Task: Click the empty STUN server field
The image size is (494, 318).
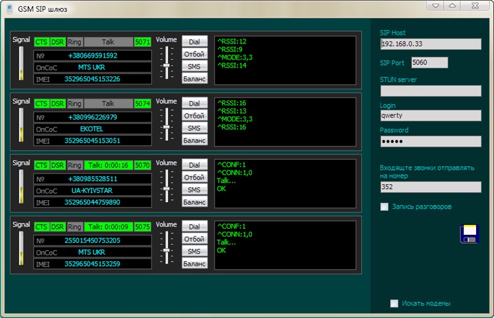Action: point(431,91)
